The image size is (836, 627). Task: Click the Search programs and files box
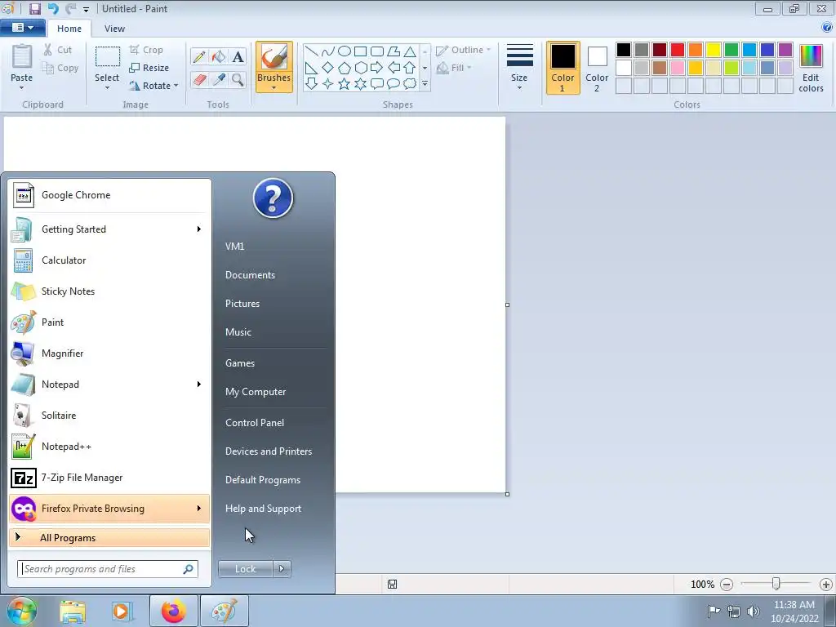(108, 569)
